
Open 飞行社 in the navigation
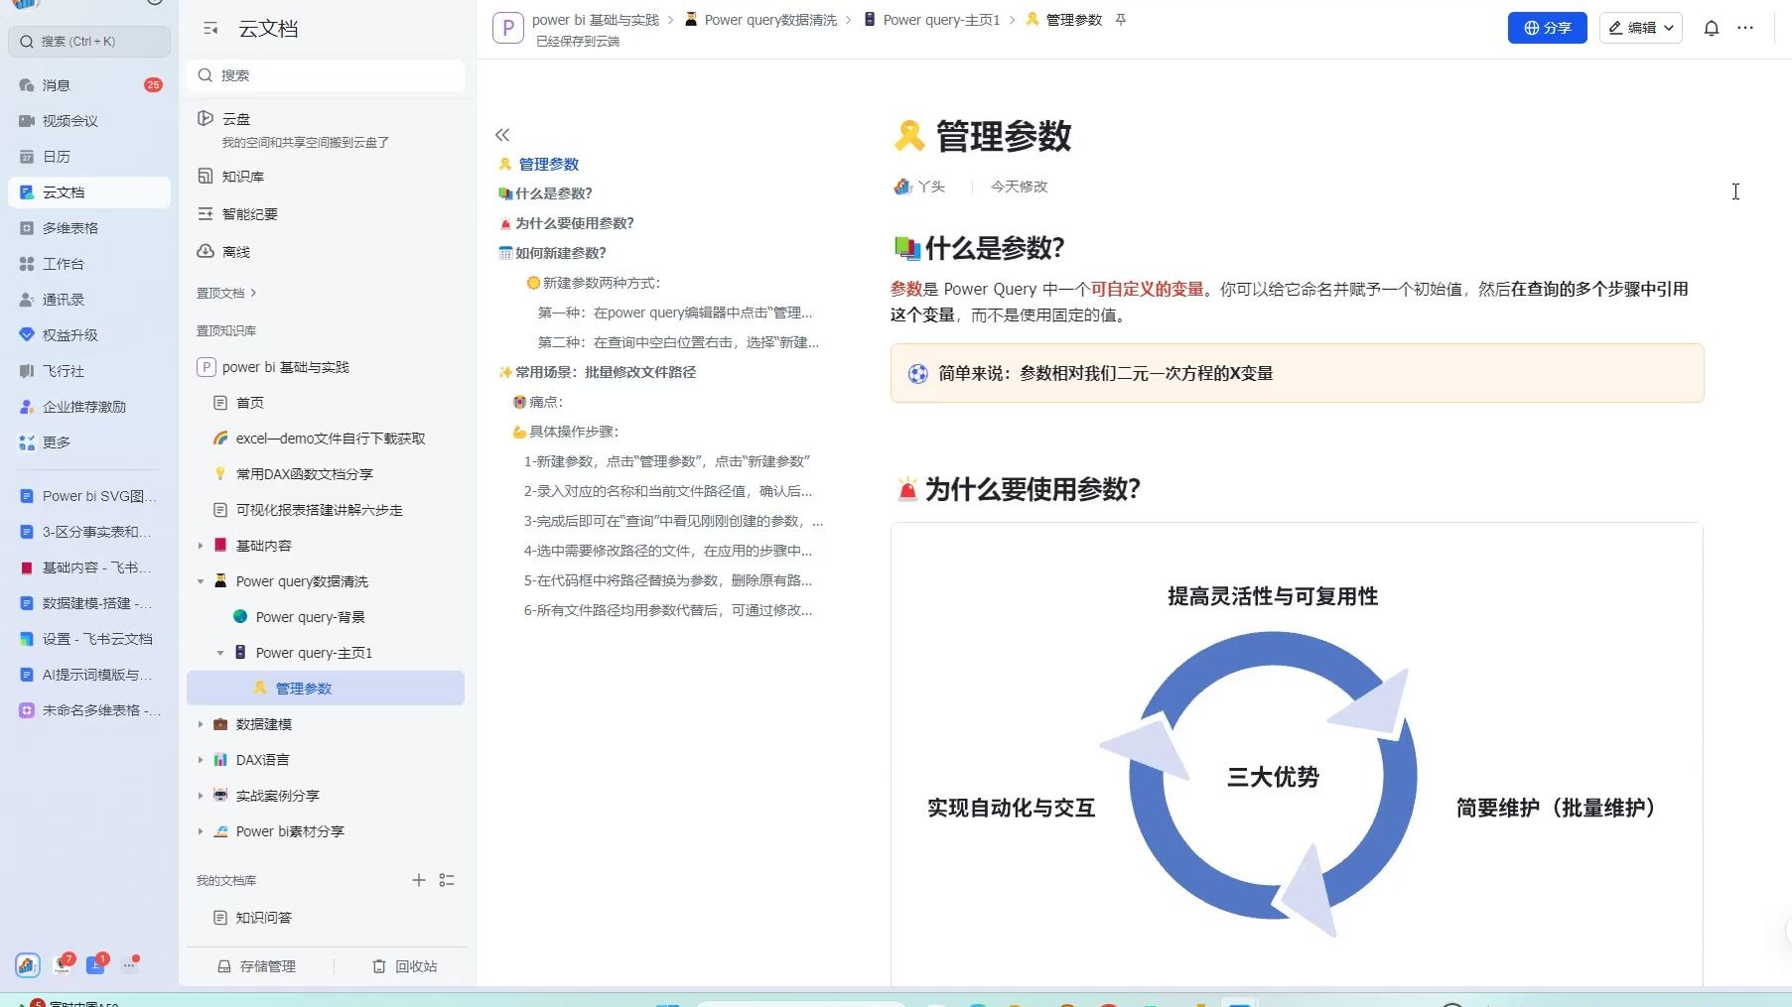coord(89,371)
